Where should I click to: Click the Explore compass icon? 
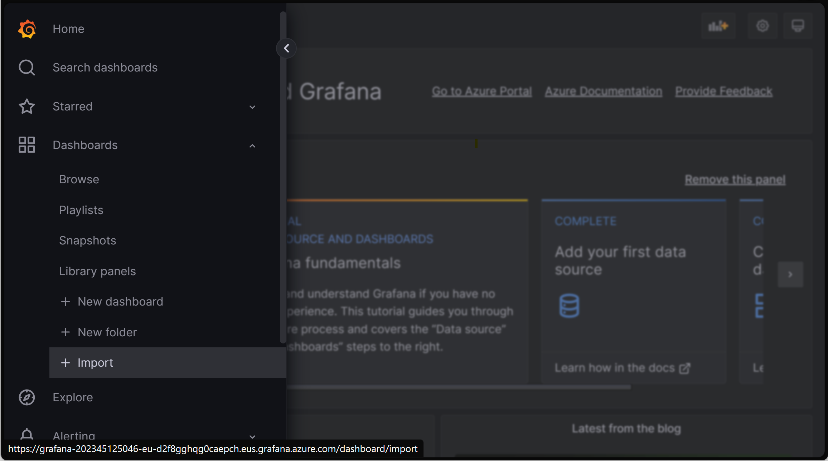click(26, 397)
